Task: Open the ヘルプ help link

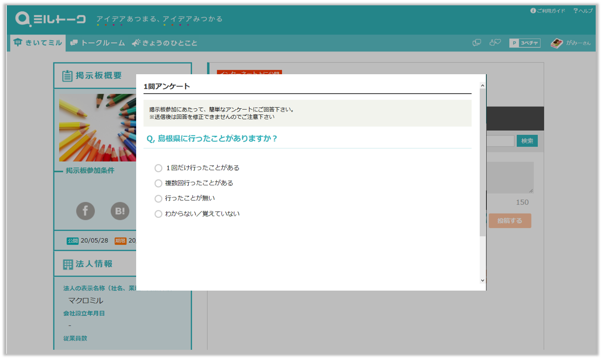Action: click(583, 11)
